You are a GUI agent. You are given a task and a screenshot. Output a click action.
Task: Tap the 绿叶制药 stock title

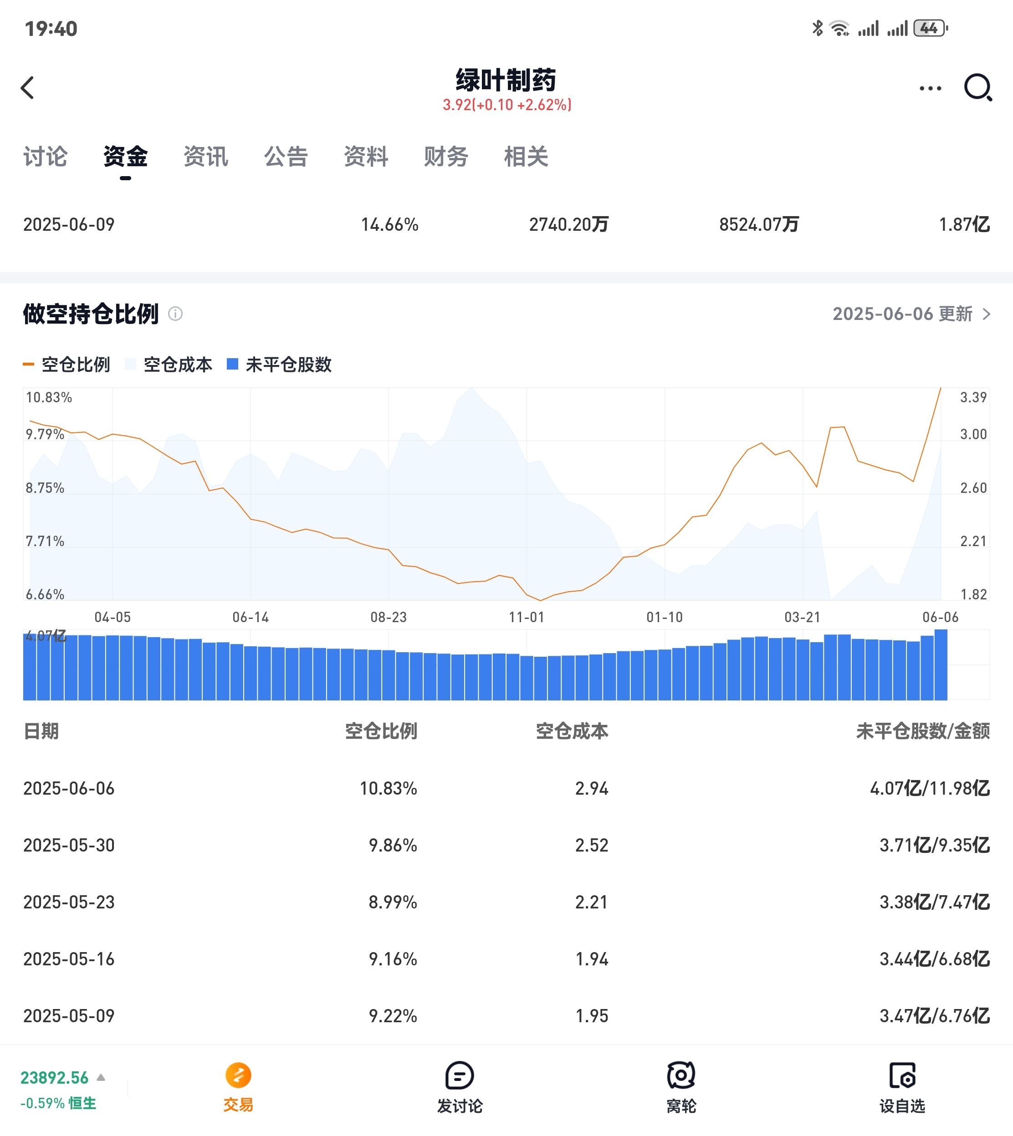point(506,80)
